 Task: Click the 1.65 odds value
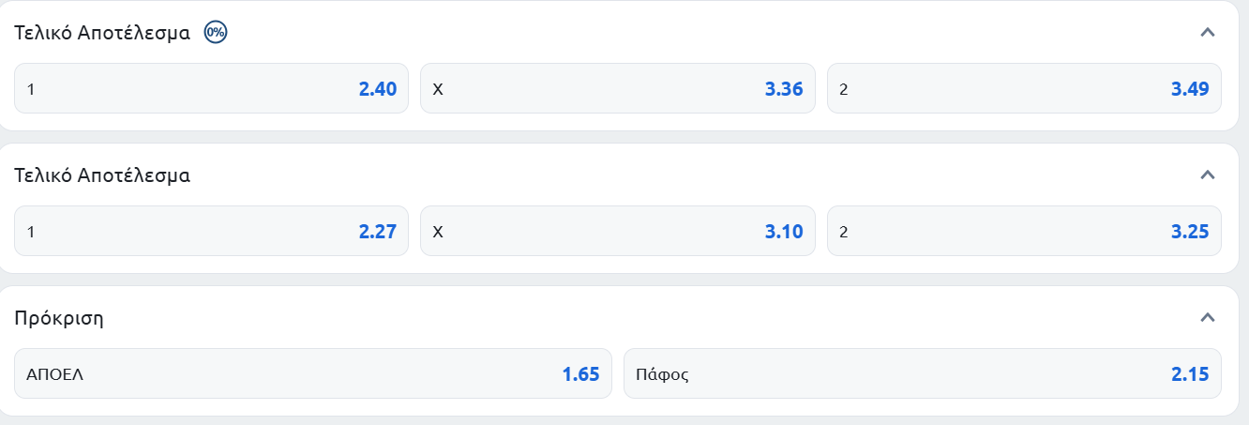(x=580, y=374)
